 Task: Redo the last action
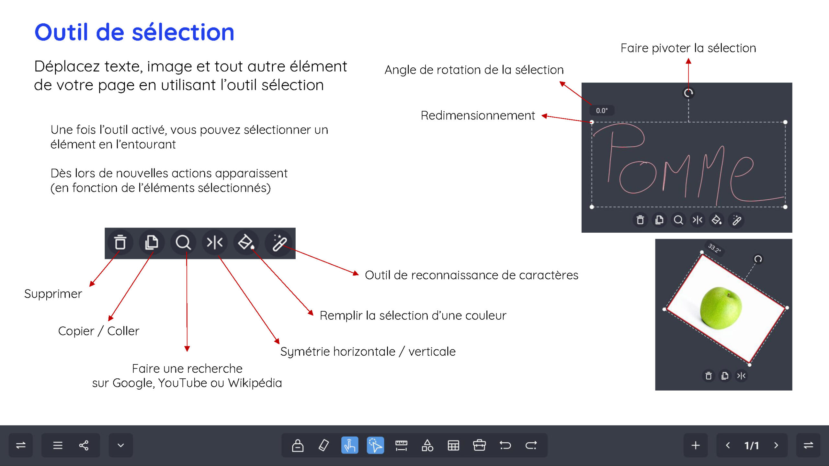coord(531,445)
